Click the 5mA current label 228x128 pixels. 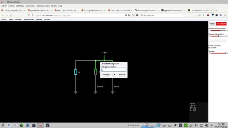(116, 86)
